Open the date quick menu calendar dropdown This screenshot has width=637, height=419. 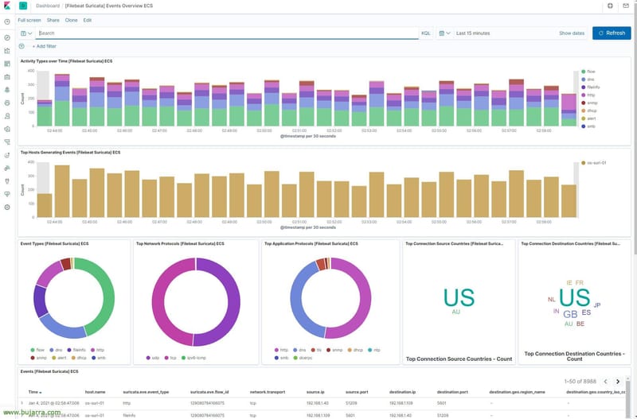pos(444,33)
